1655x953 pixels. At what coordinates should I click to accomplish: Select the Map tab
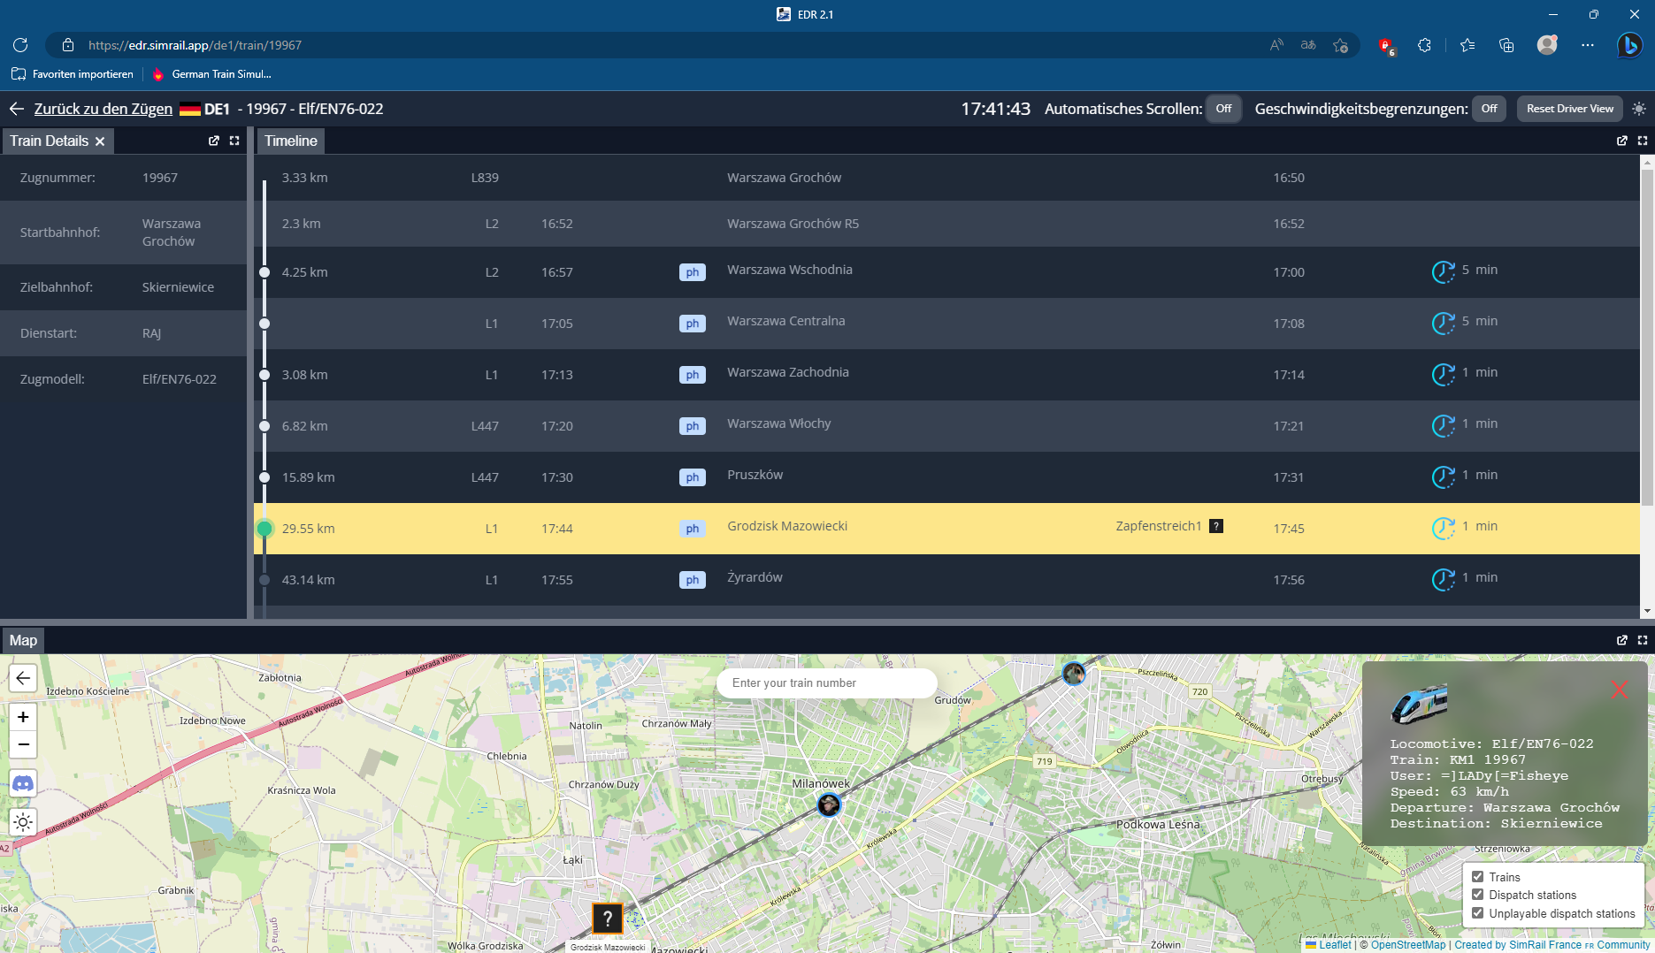coord(23,640)
